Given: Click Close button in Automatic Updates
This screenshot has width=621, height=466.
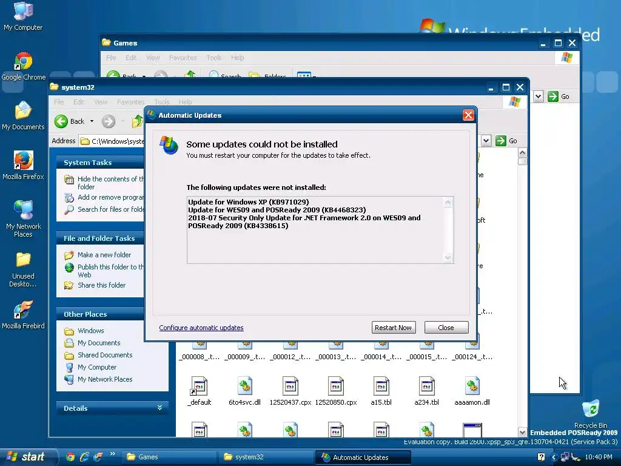Looking at the screenshot, I should click(446, 328).
